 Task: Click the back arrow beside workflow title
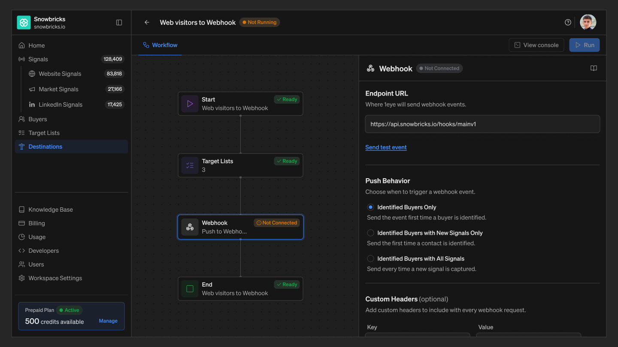pyautogui.click(x=147, y=22)
